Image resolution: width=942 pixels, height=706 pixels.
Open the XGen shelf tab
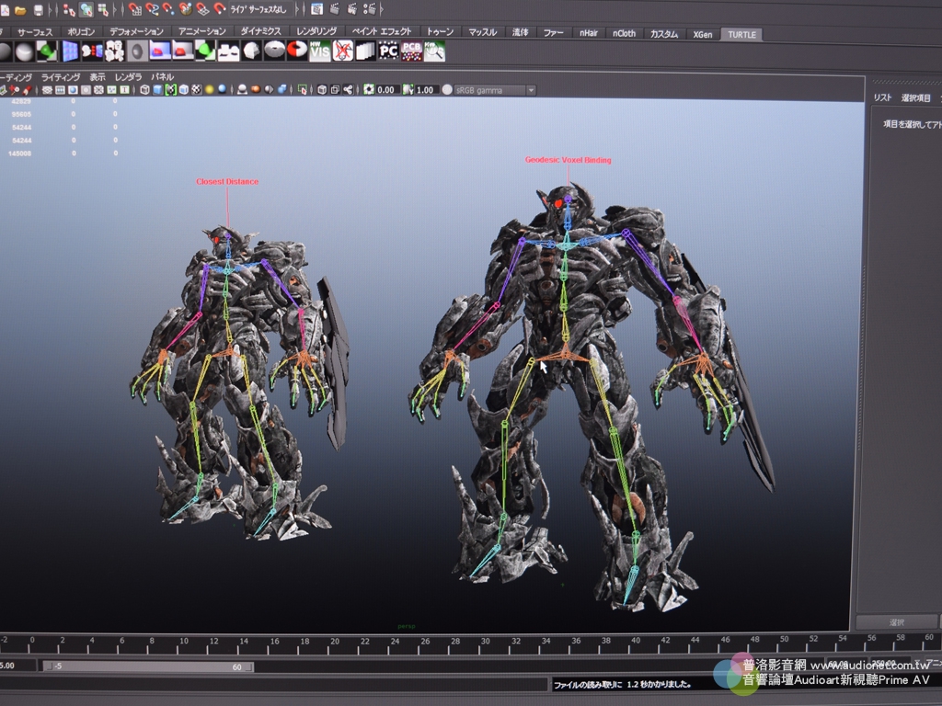(703, 35)
